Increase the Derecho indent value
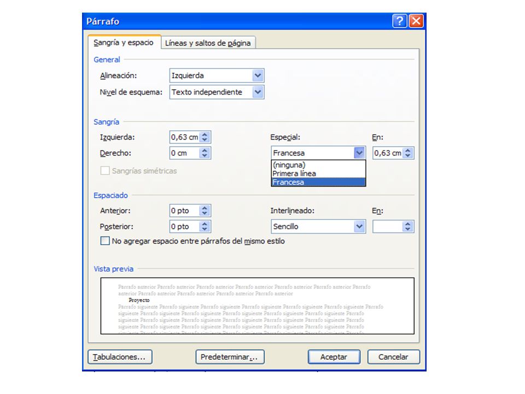Image resolution: width=525 pixels, height=394 pixels. pyautogui.click(x=205, y=150)
